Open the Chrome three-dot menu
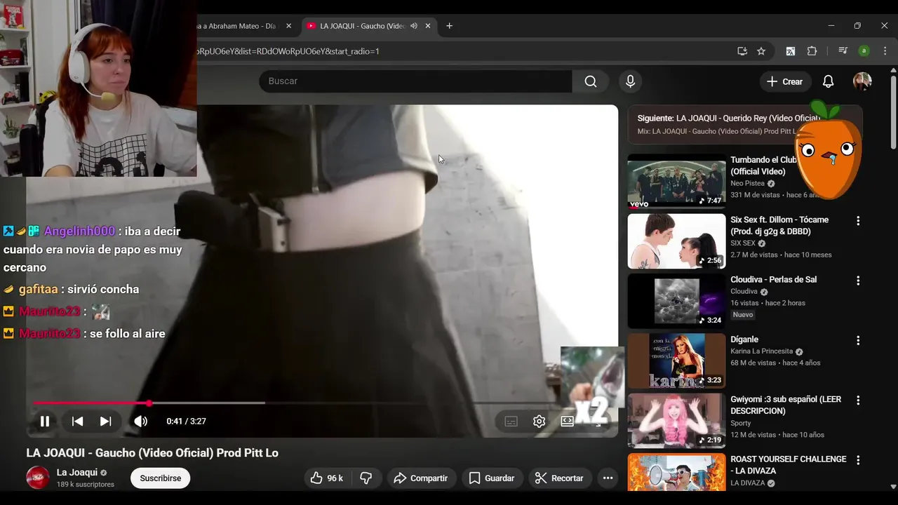 tap(885, 51)
